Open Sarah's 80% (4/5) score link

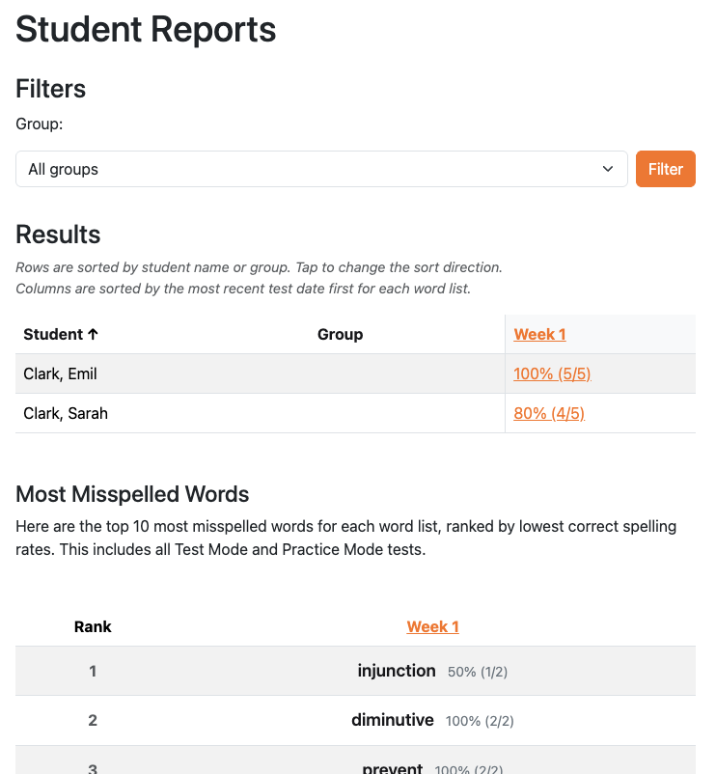point(549,414)
